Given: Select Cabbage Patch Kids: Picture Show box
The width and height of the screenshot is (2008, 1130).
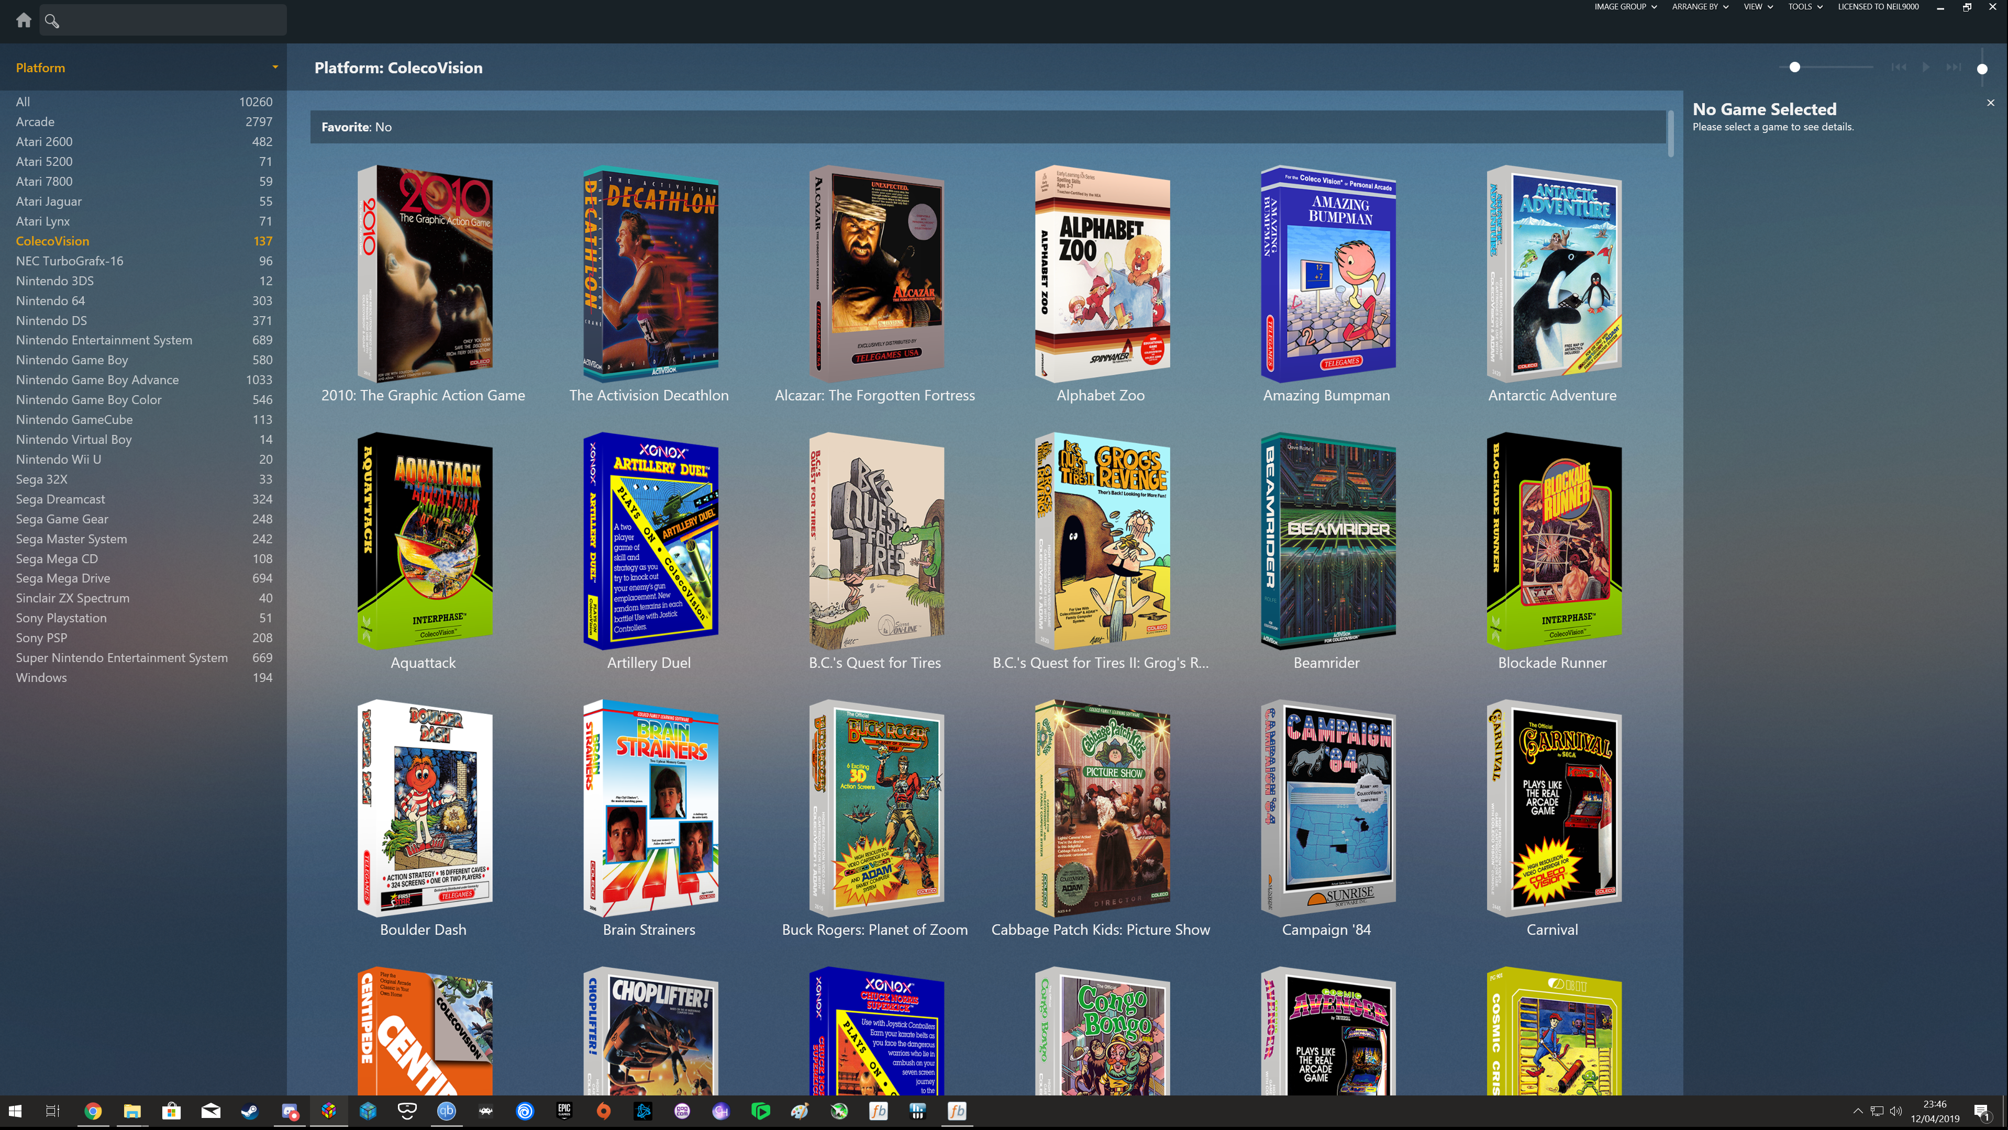Looking at the screenshot, I should [x=1102, y=808].
